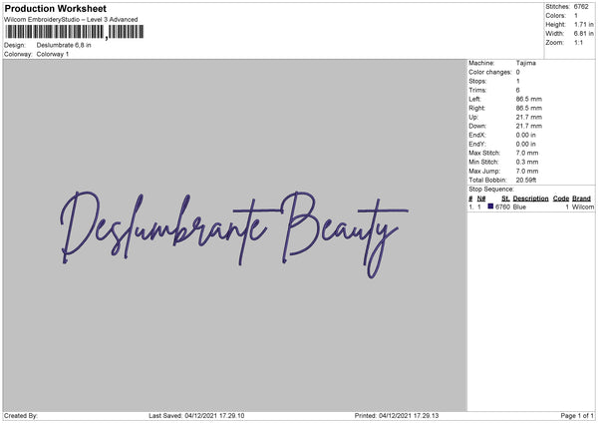
Task: Click the Code column header
Action: [561, 199]
